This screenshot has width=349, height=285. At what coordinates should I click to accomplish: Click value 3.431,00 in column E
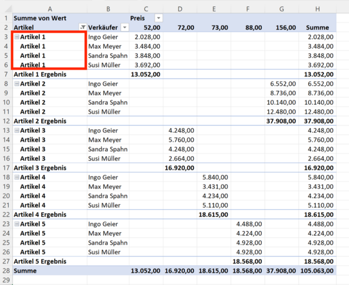click(215, 187)
